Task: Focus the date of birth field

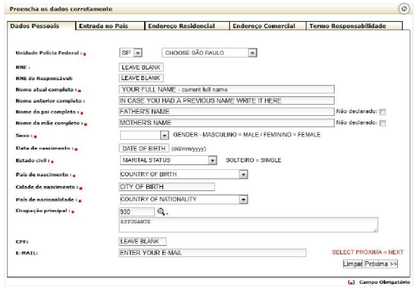Action: (x=144, y=148)
